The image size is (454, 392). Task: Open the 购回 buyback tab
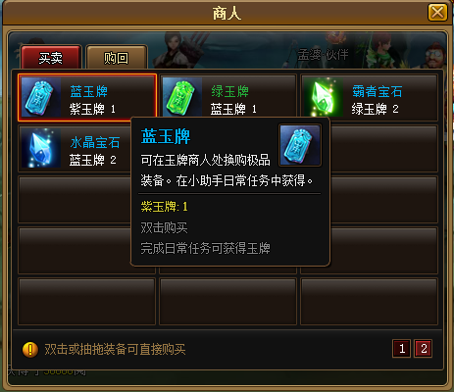(117, 58)
